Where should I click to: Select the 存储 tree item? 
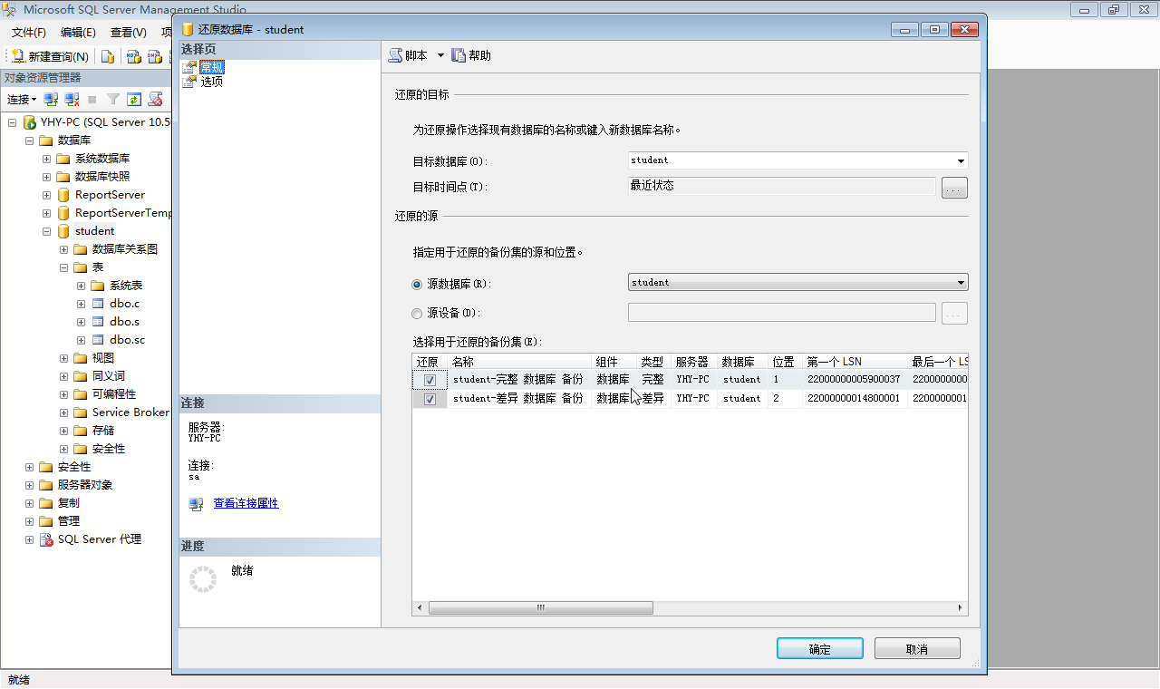102,431
